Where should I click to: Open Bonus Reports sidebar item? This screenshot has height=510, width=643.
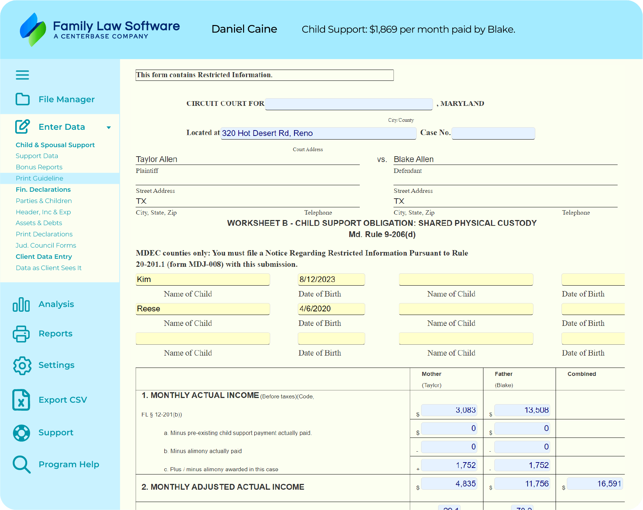[39, 167]
